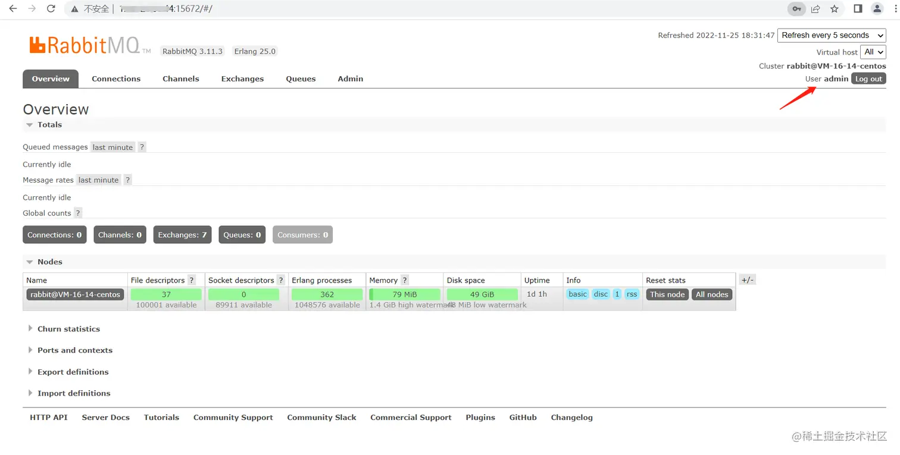Open help for Global counts
Image resolution: width=900 pixels, height=455 pixels.
pos(78,213)
